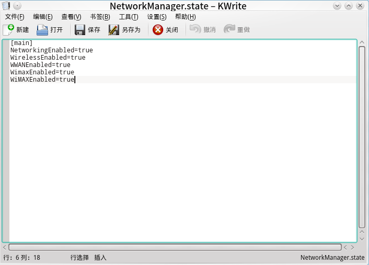Open the 工具(T) menu

click(x=129, y=17)
